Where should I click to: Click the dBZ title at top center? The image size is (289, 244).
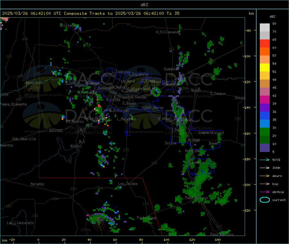[144, 5]
